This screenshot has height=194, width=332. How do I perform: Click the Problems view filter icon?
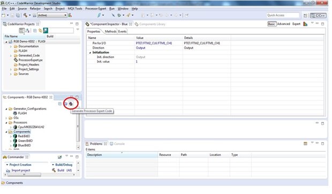point(305,144)
